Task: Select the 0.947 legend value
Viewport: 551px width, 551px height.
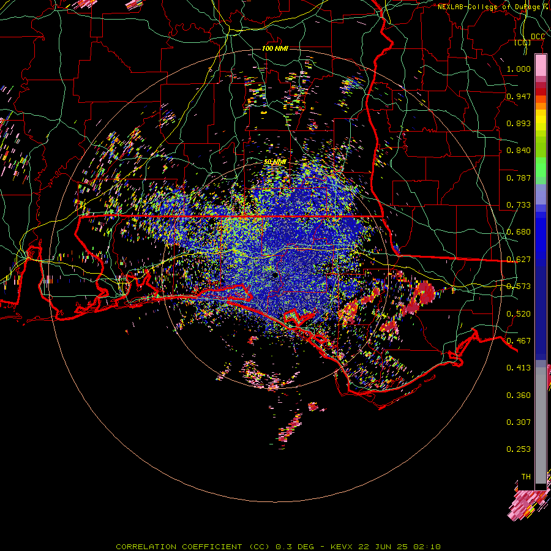Action: 519,96
